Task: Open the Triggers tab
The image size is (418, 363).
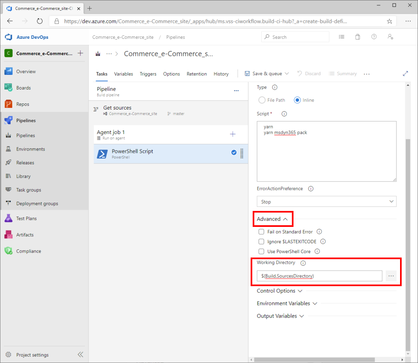Action: click(148, 74)
